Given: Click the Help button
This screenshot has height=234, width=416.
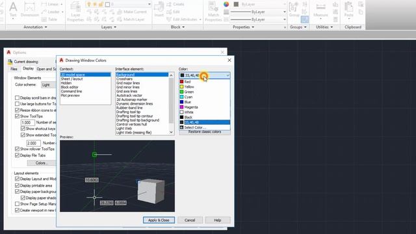Looking at the screenshot, I should (x=218, y=220).
